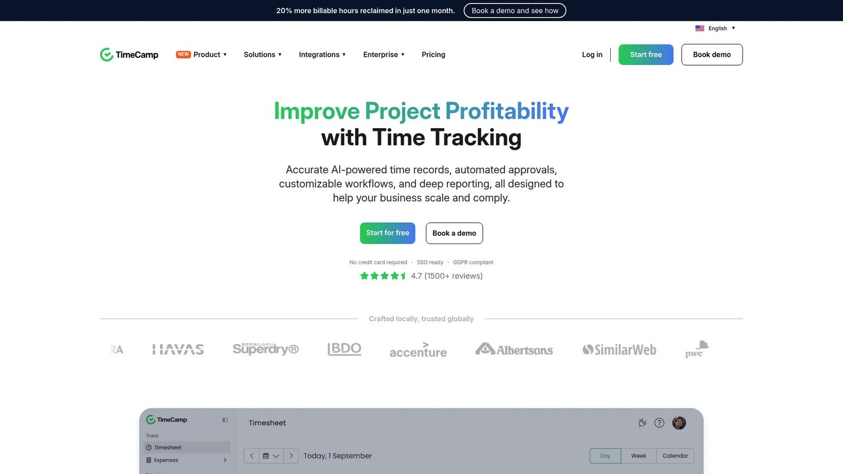Image resolution: width=843 pixels, height=474 pixels.
Task: Click the Havas logo
Action: click(178, 350)
